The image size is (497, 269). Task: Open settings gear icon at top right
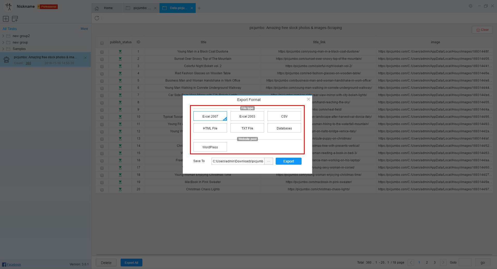coord(471,6)
